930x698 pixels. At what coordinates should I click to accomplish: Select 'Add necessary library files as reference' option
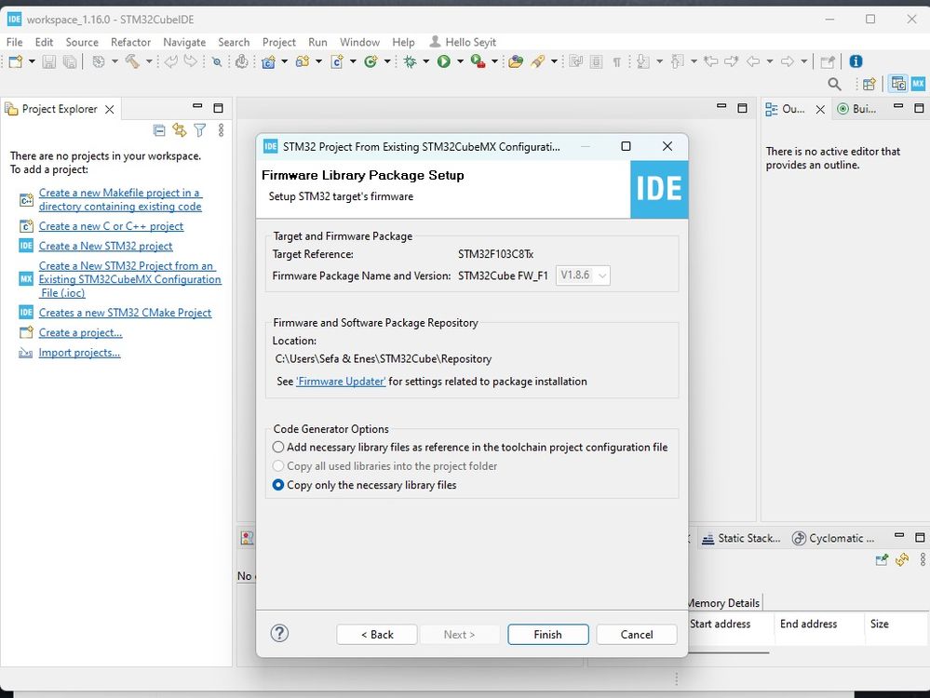[278, 447]
